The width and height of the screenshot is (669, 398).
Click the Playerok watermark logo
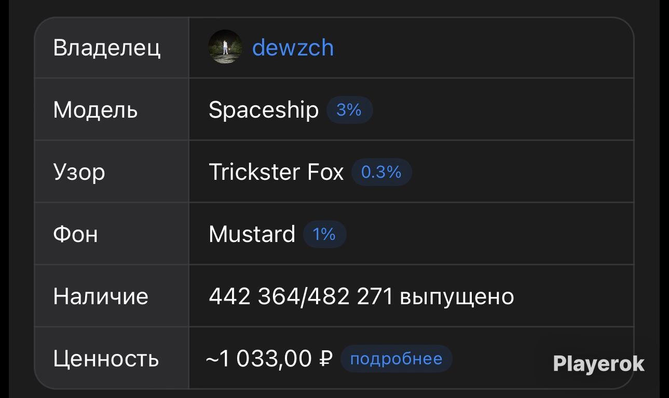click(x=599, y=364)
